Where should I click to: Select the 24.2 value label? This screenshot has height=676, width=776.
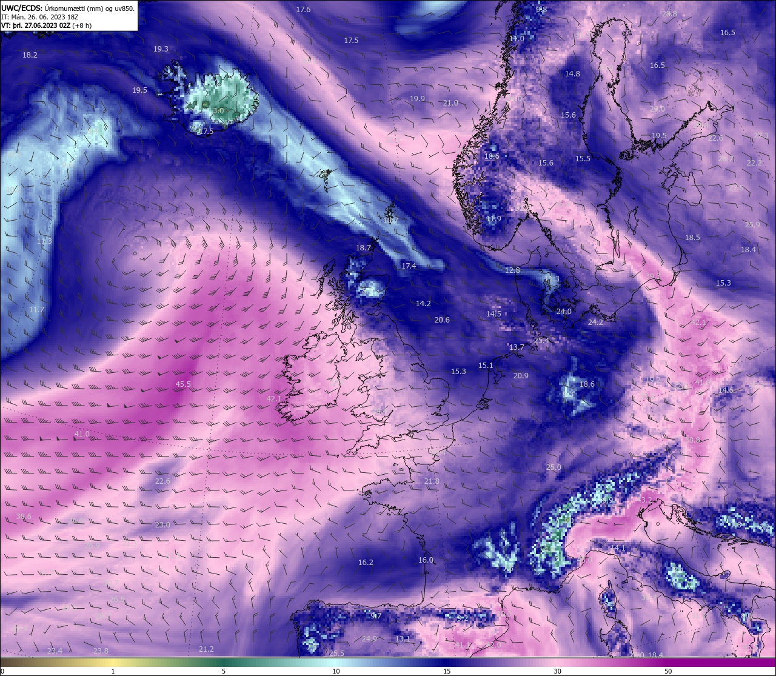pyautogui.click(x=595, y=323)
